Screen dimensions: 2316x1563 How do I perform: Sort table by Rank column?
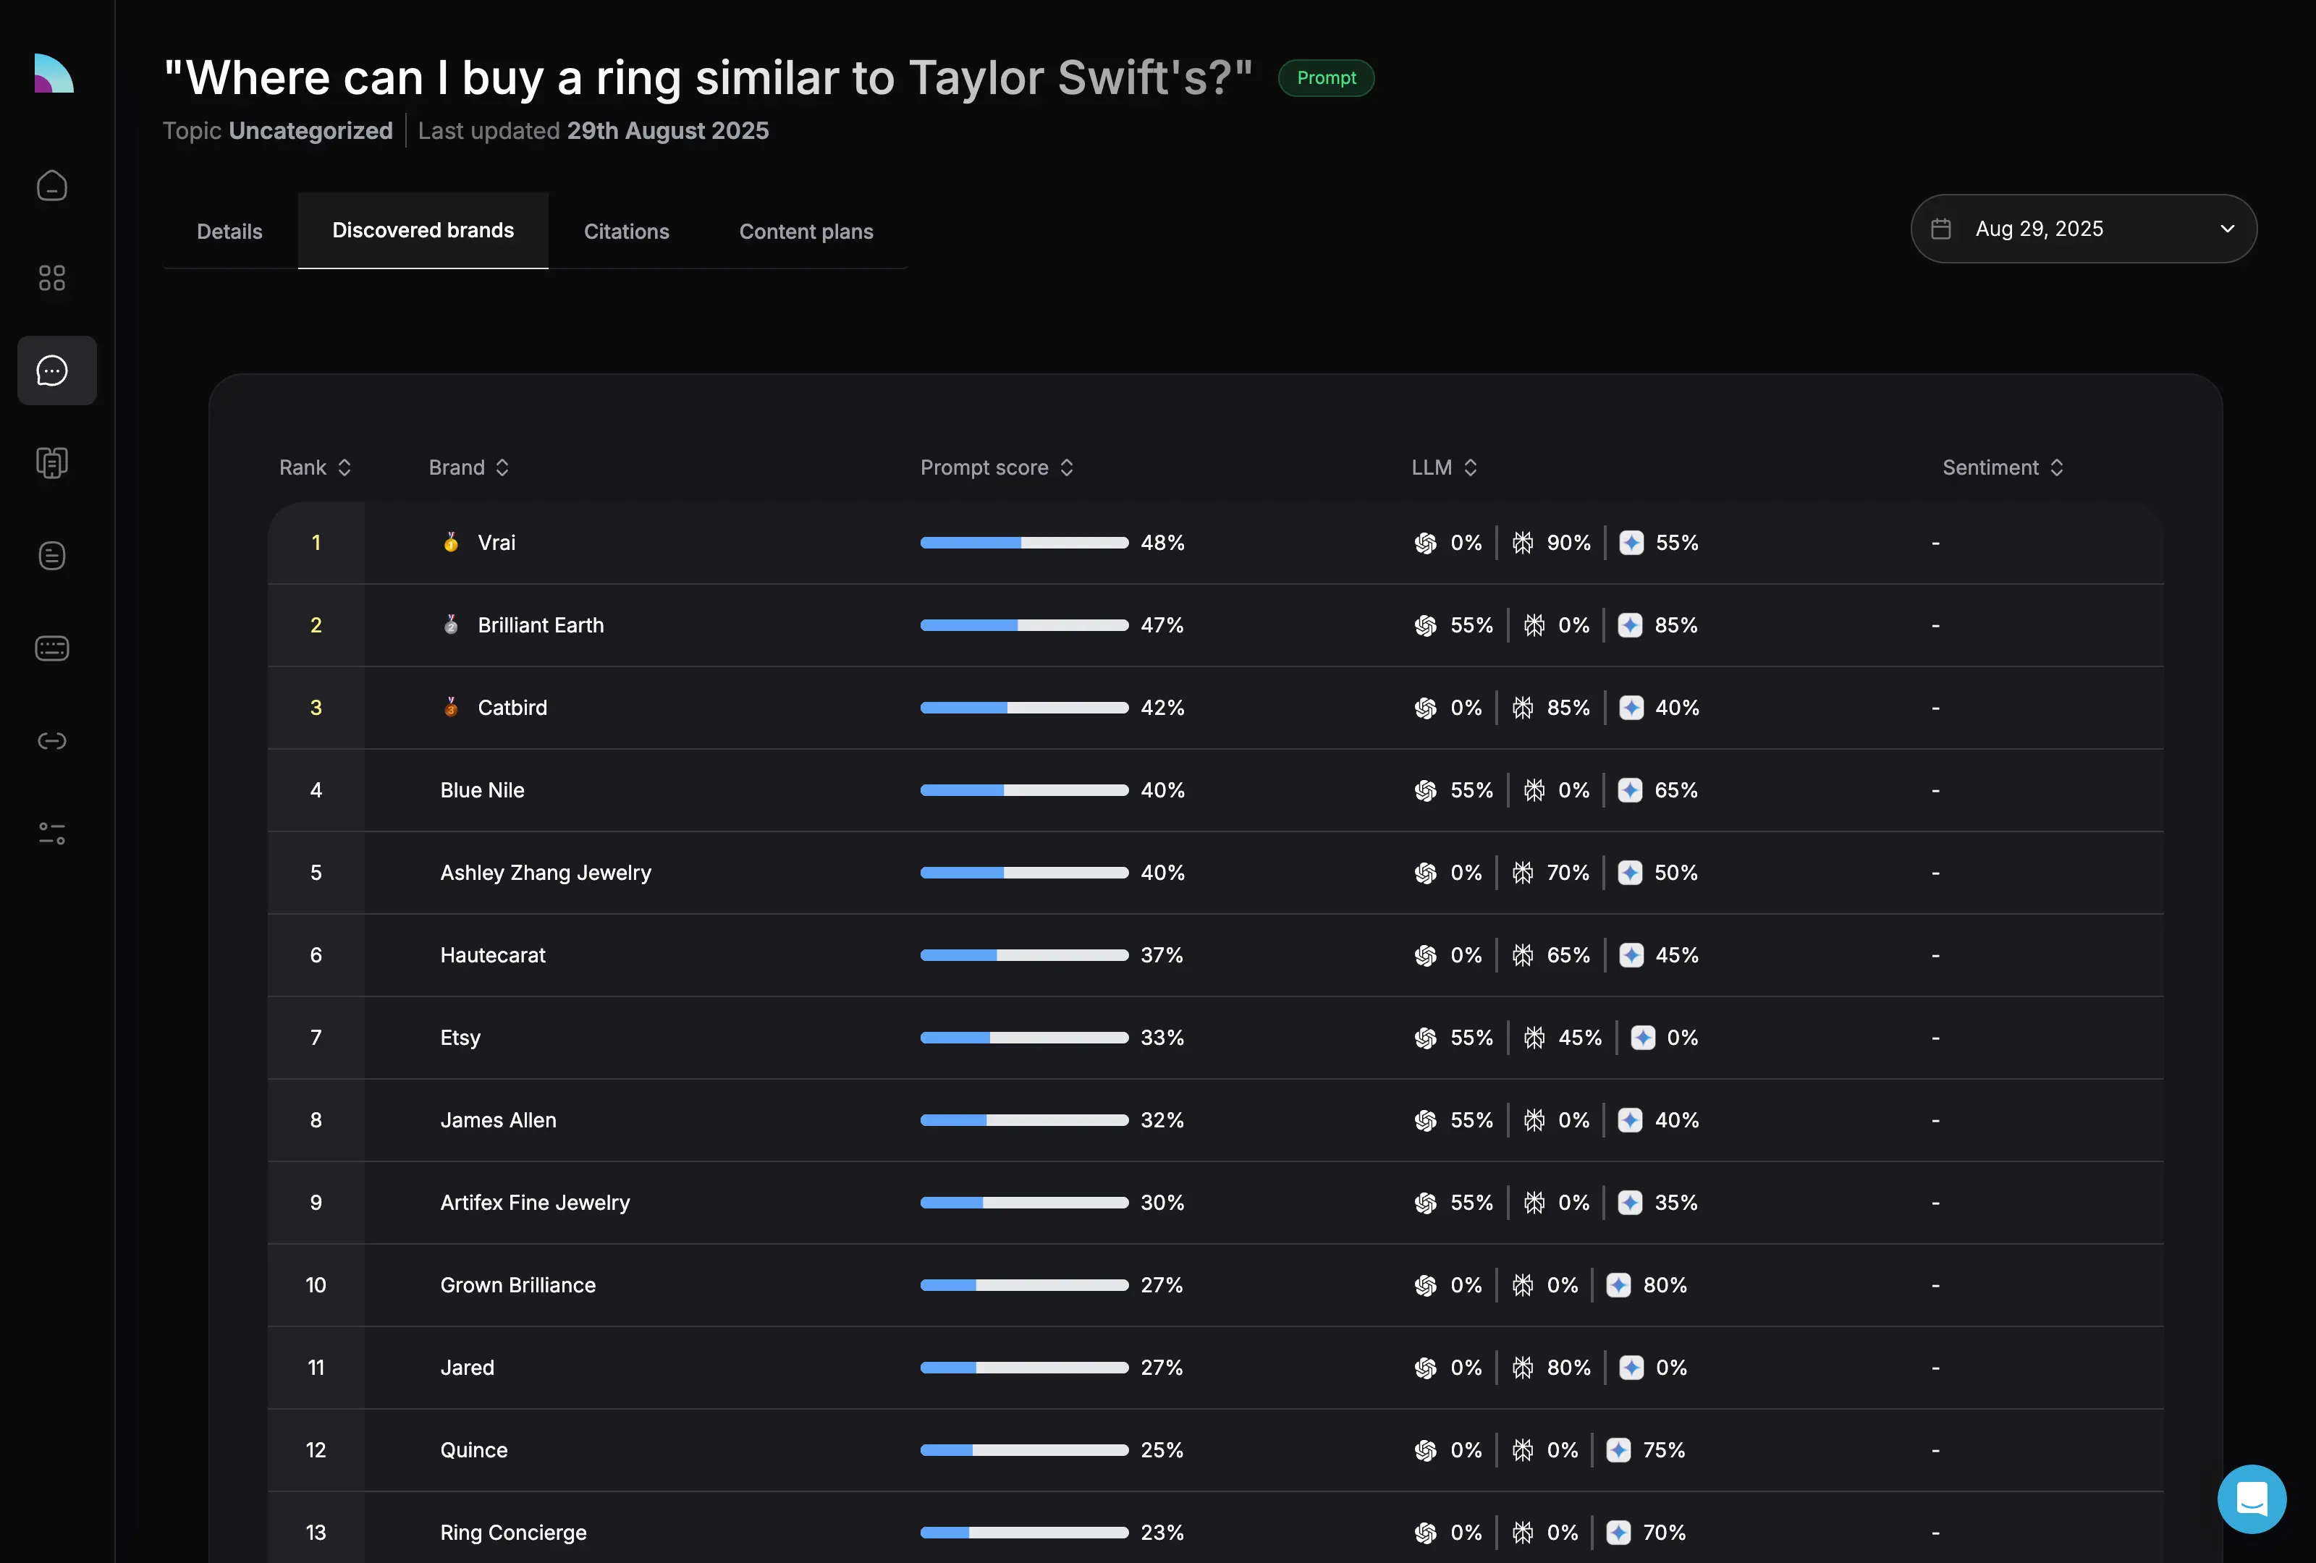tap(315, 467)
